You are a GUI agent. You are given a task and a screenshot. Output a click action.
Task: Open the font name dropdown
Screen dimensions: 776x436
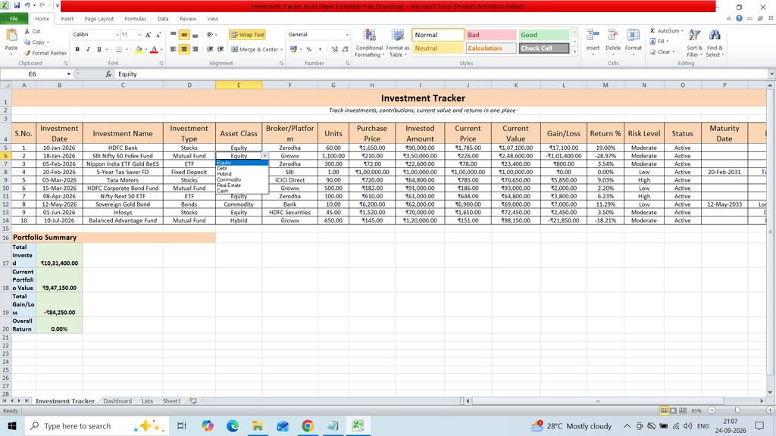pos(117,35)
